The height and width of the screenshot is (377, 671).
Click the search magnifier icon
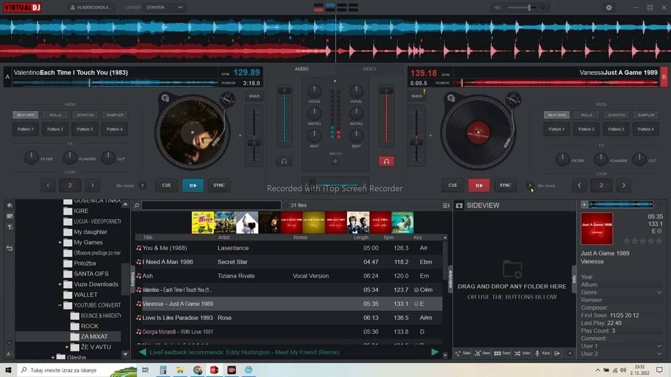[x=136, y=205]
